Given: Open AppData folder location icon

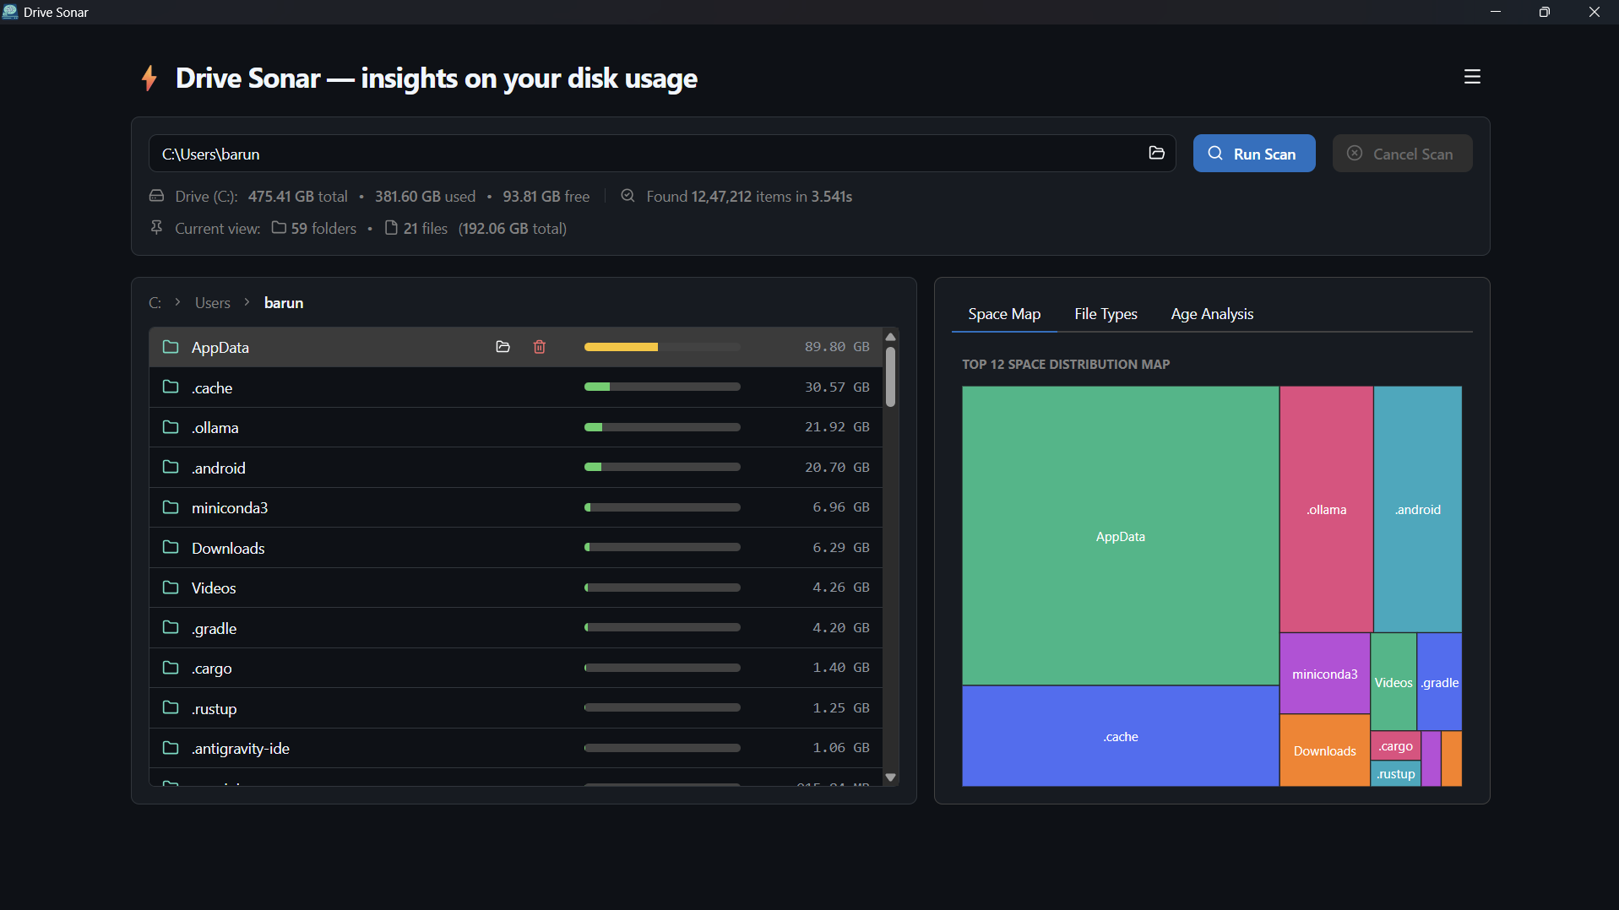Looking at the screenshot, I should click(503, 347).
